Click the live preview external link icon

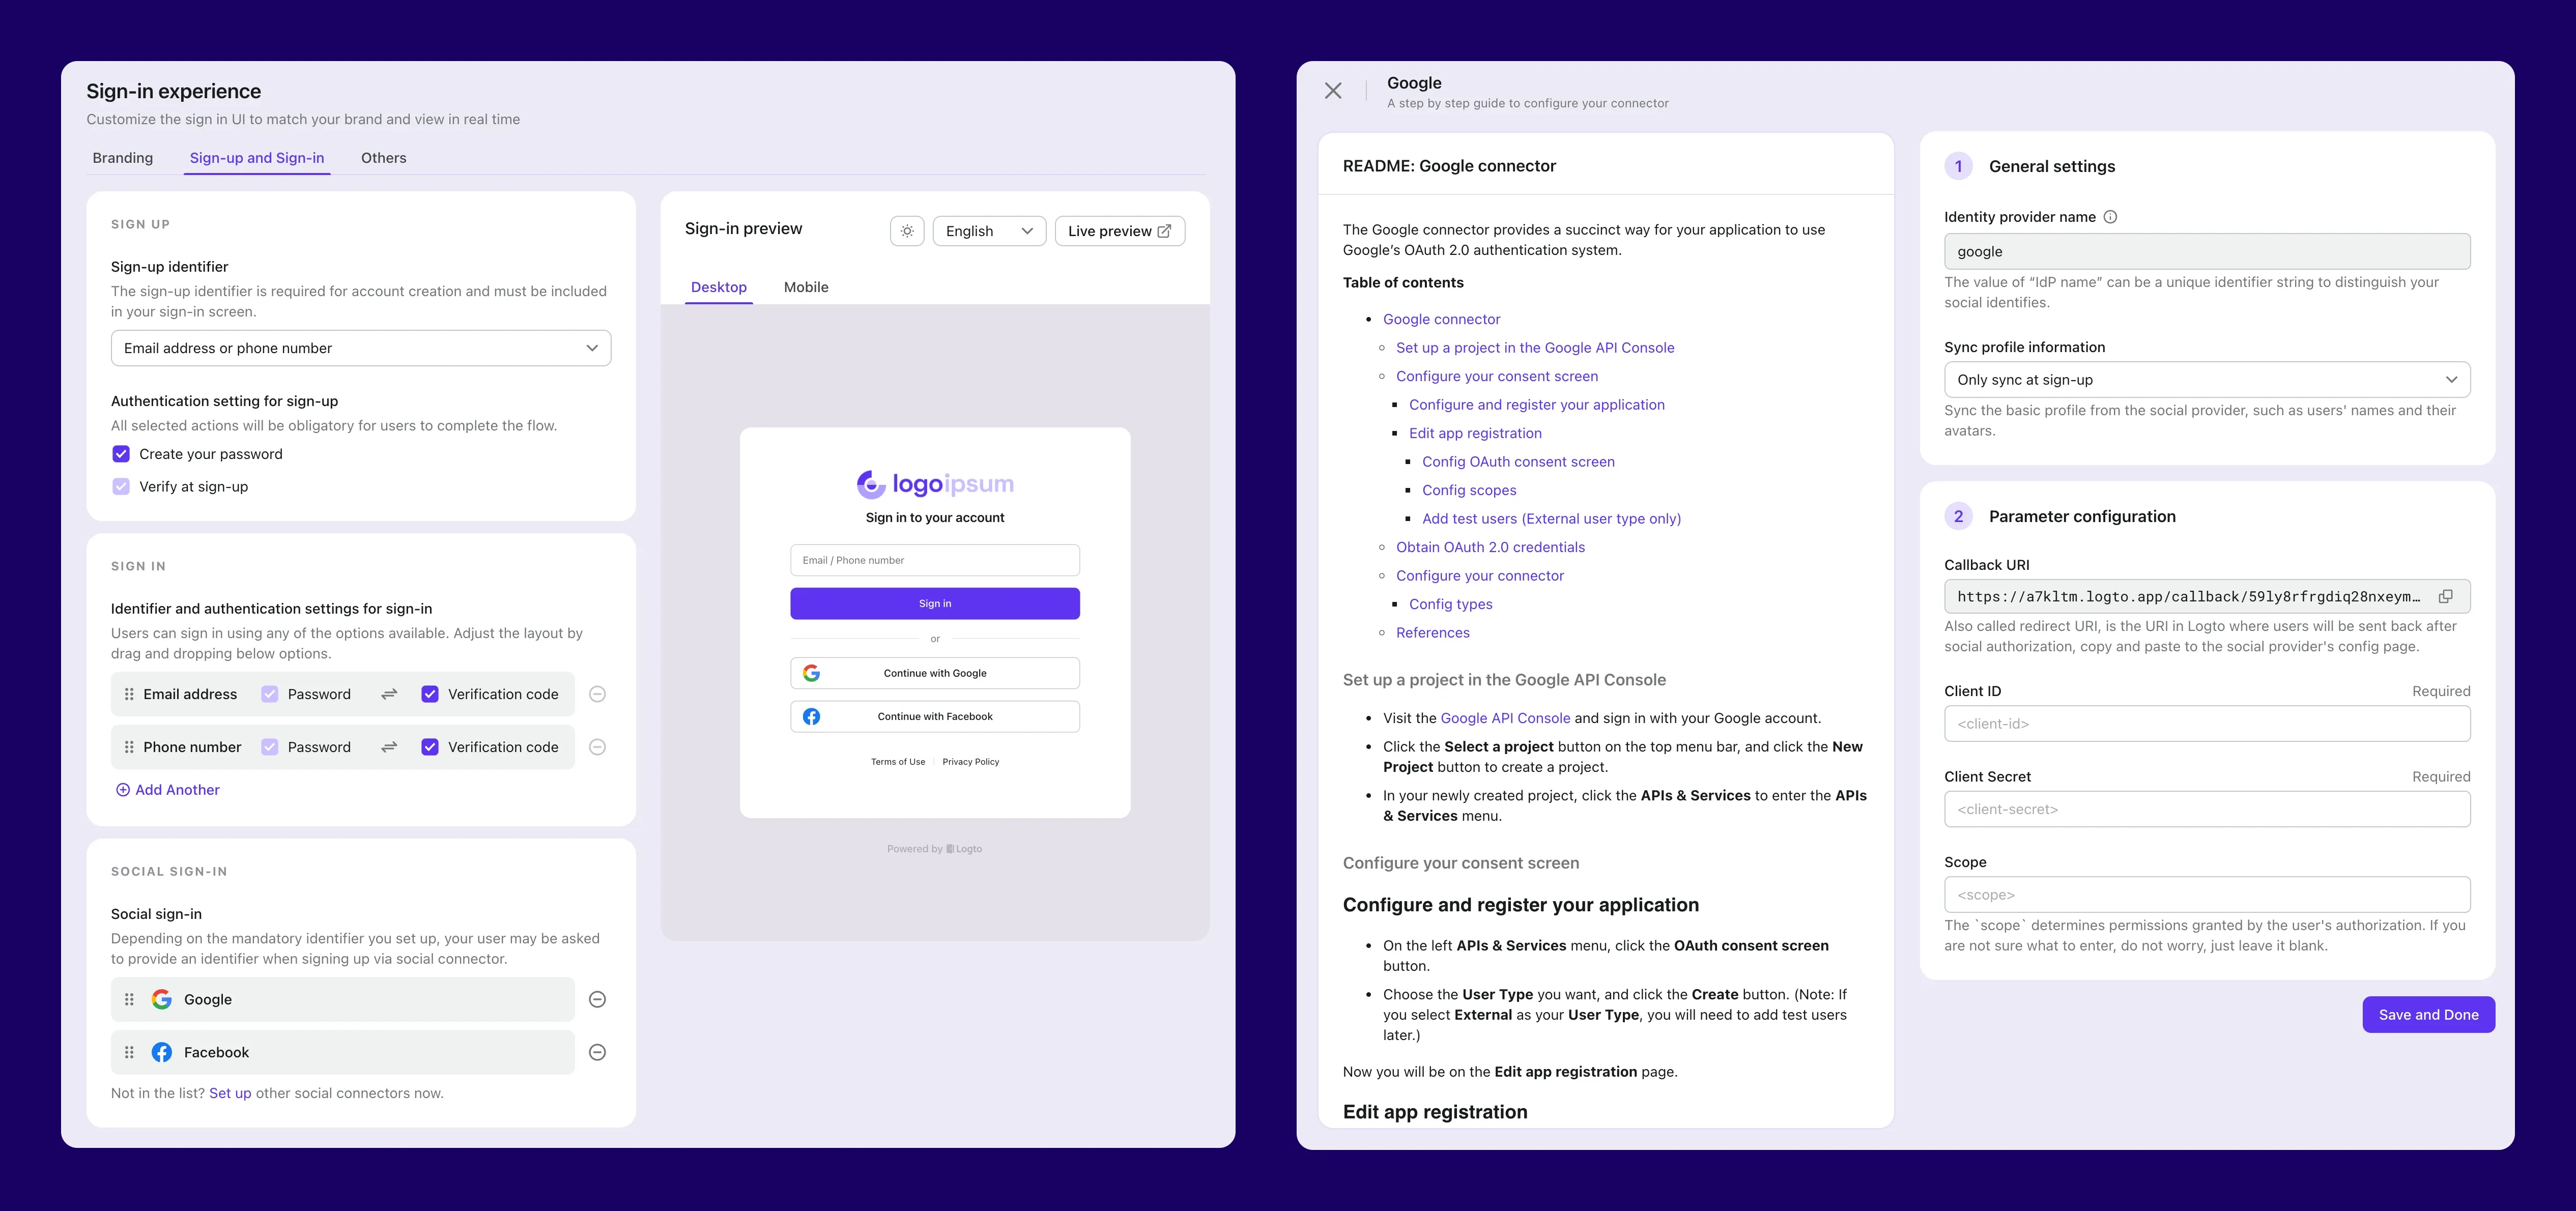coord(1166,230)
